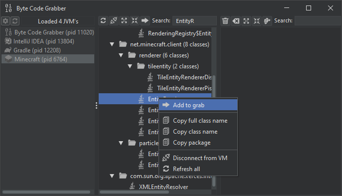Choose Refresh all menu entry
The height and width of the screenshot is (196, 342).
198,169
